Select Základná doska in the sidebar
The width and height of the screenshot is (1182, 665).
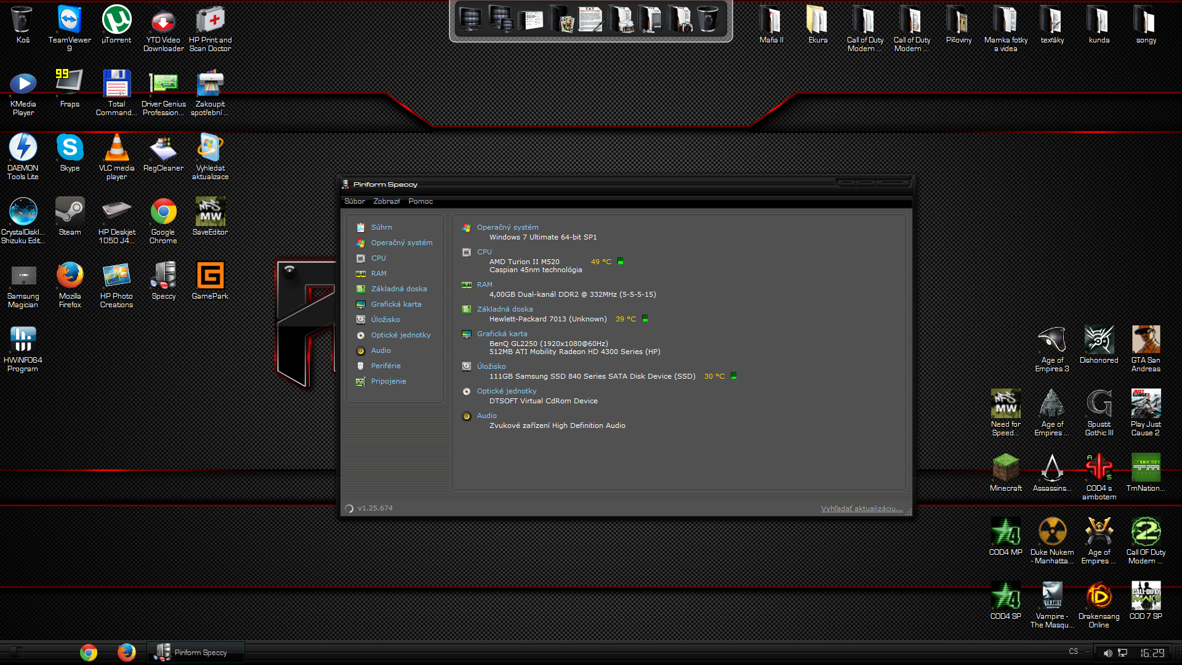(x=399, y=289)
